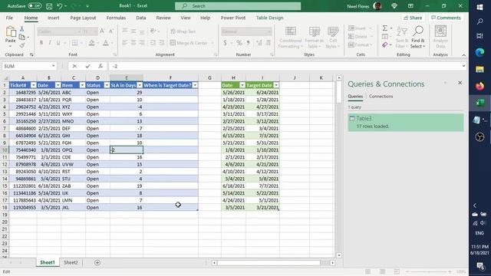Undo the last action
Screen dimensions: 491x276
coord(60,6)
